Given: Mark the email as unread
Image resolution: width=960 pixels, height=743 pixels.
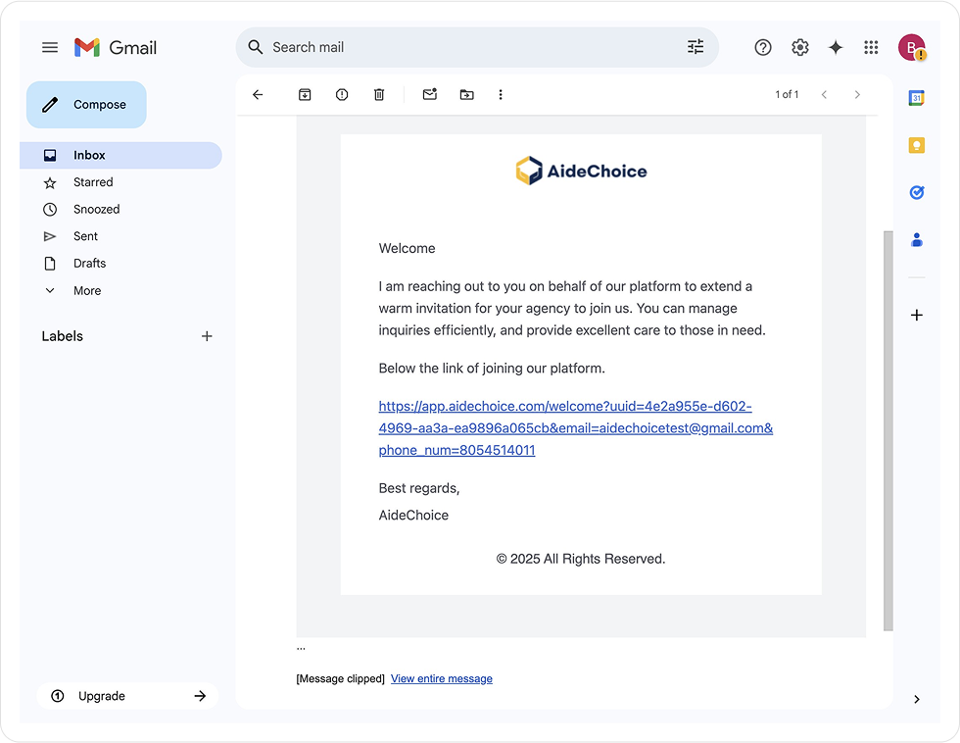Looking at the screenshot, I should tap(430, 94).
